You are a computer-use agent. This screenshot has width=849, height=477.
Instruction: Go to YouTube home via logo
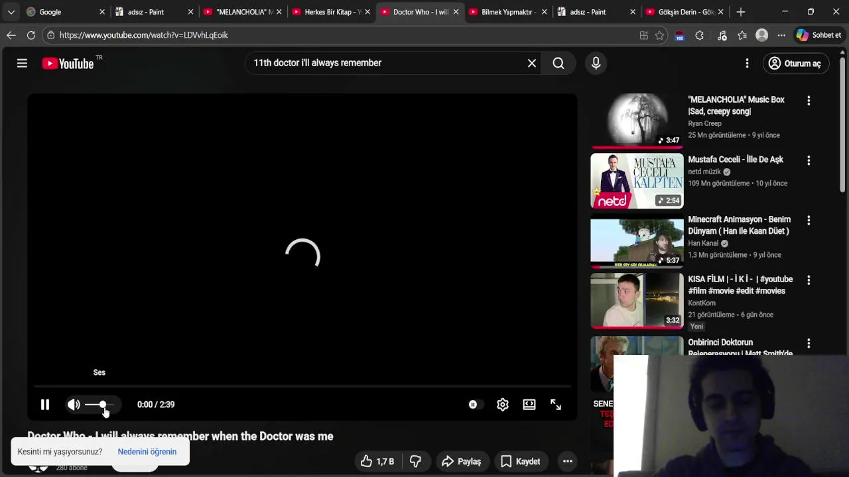[x=68, y=64]
